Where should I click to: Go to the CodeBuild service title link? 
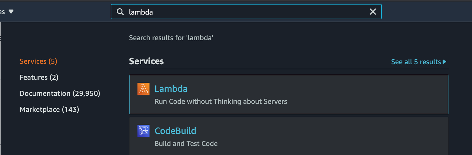coord(175,131)
